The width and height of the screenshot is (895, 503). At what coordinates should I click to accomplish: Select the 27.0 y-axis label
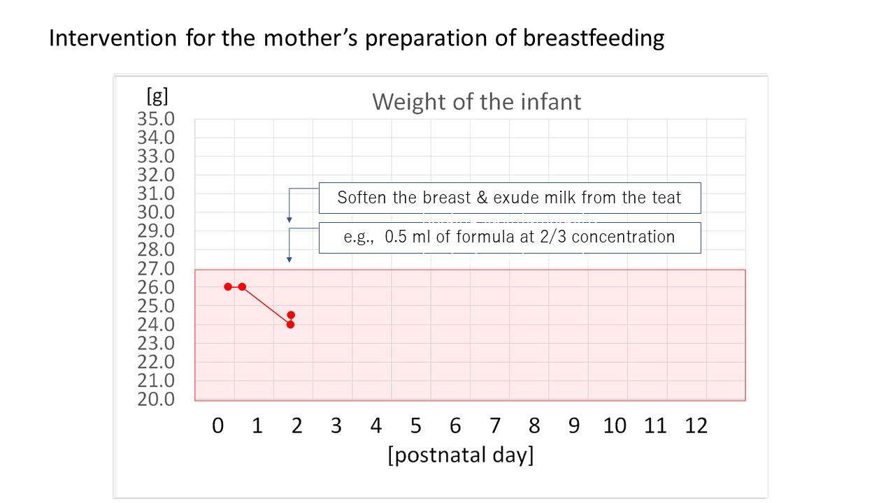(155, 268)
